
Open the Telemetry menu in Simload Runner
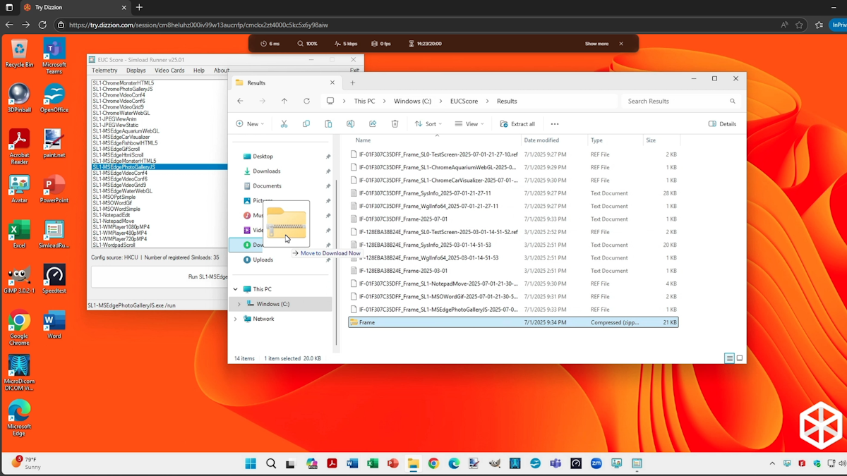click(104, 71)
